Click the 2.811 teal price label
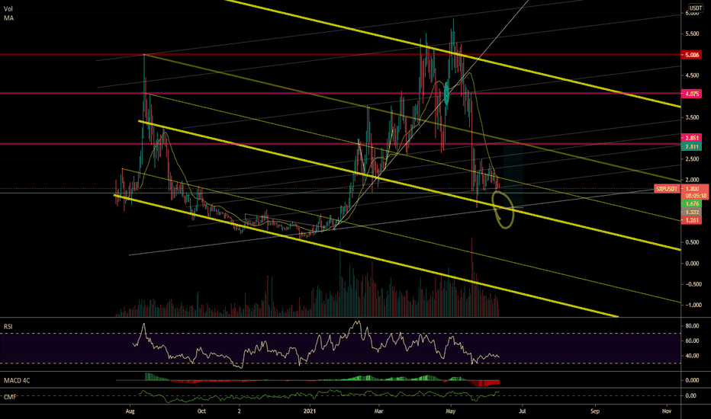The width and height of the screenshot is (711, 419). 691,146
